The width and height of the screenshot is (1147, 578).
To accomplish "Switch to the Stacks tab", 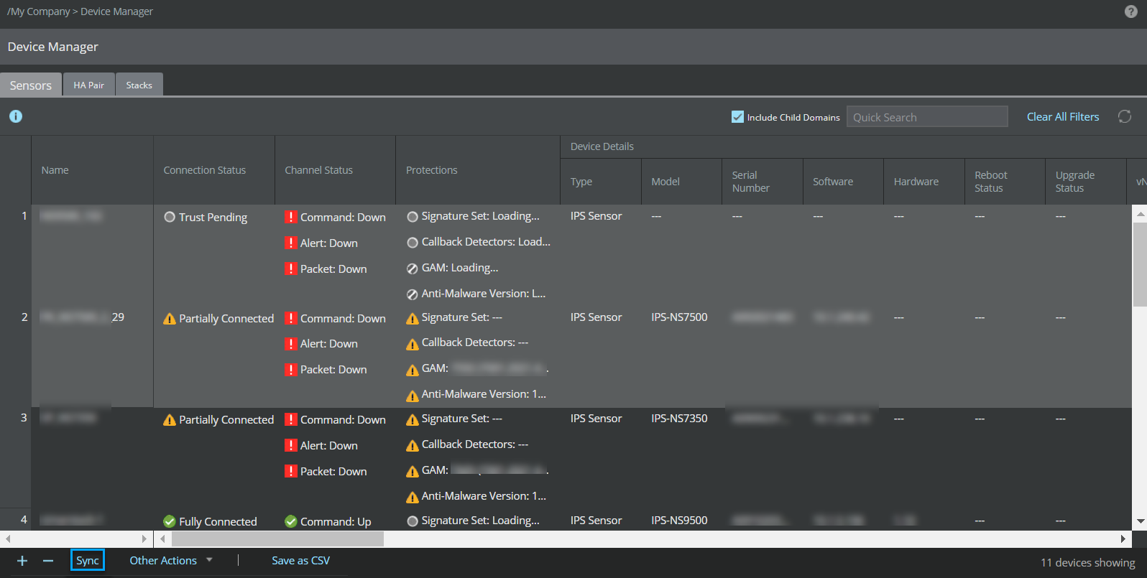I will [x=139, y=85].
